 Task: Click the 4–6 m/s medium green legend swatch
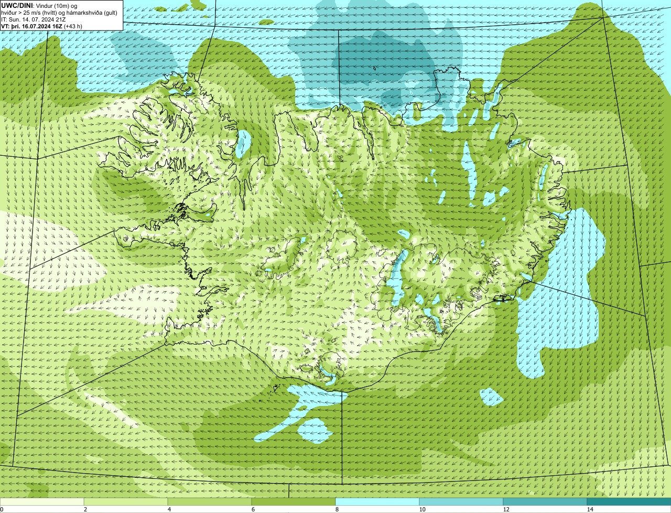(210, 501)
